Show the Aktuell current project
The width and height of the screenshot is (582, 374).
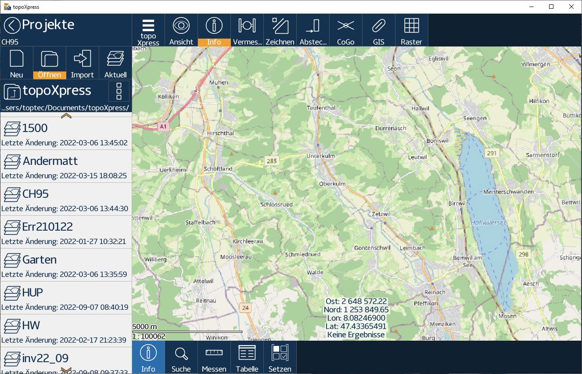(x=115, y=63)
